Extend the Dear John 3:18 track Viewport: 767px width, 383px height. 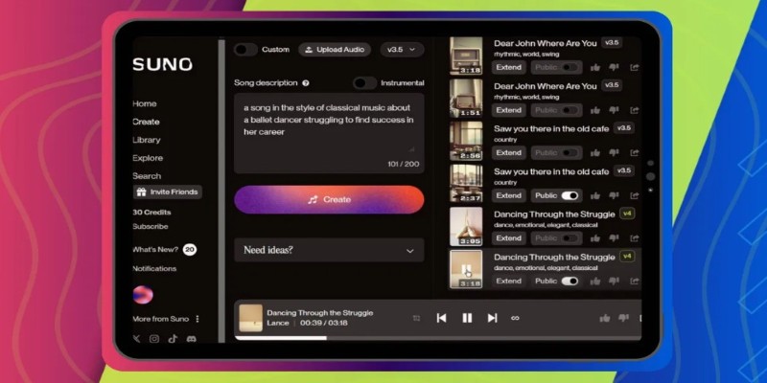click(x=509, y=67)
